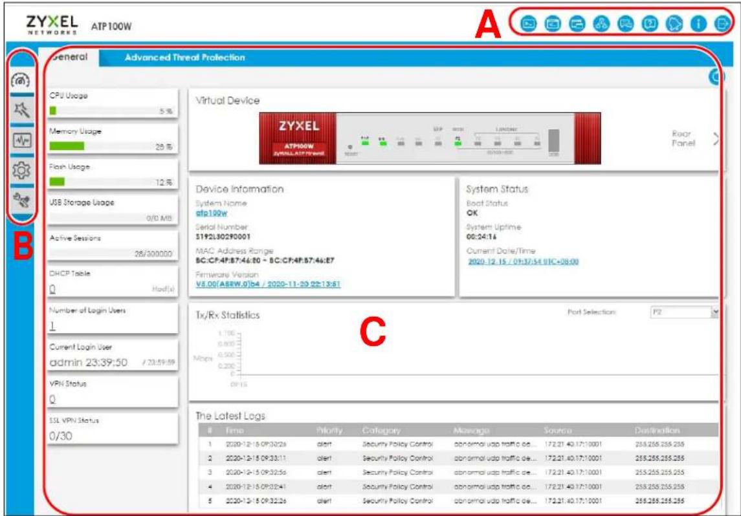Switch to Advanced Threat Protection tab
The width and height of the screenshot is (741, 516).
pos(185,58)
